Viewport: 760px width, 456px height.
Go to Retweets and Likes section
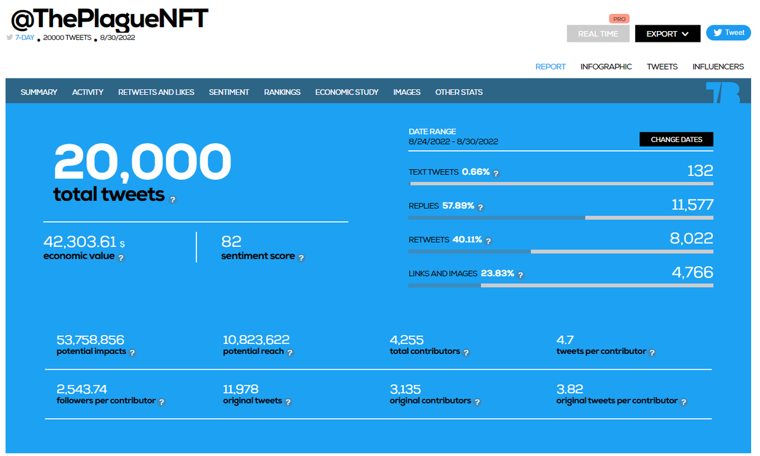156,92
